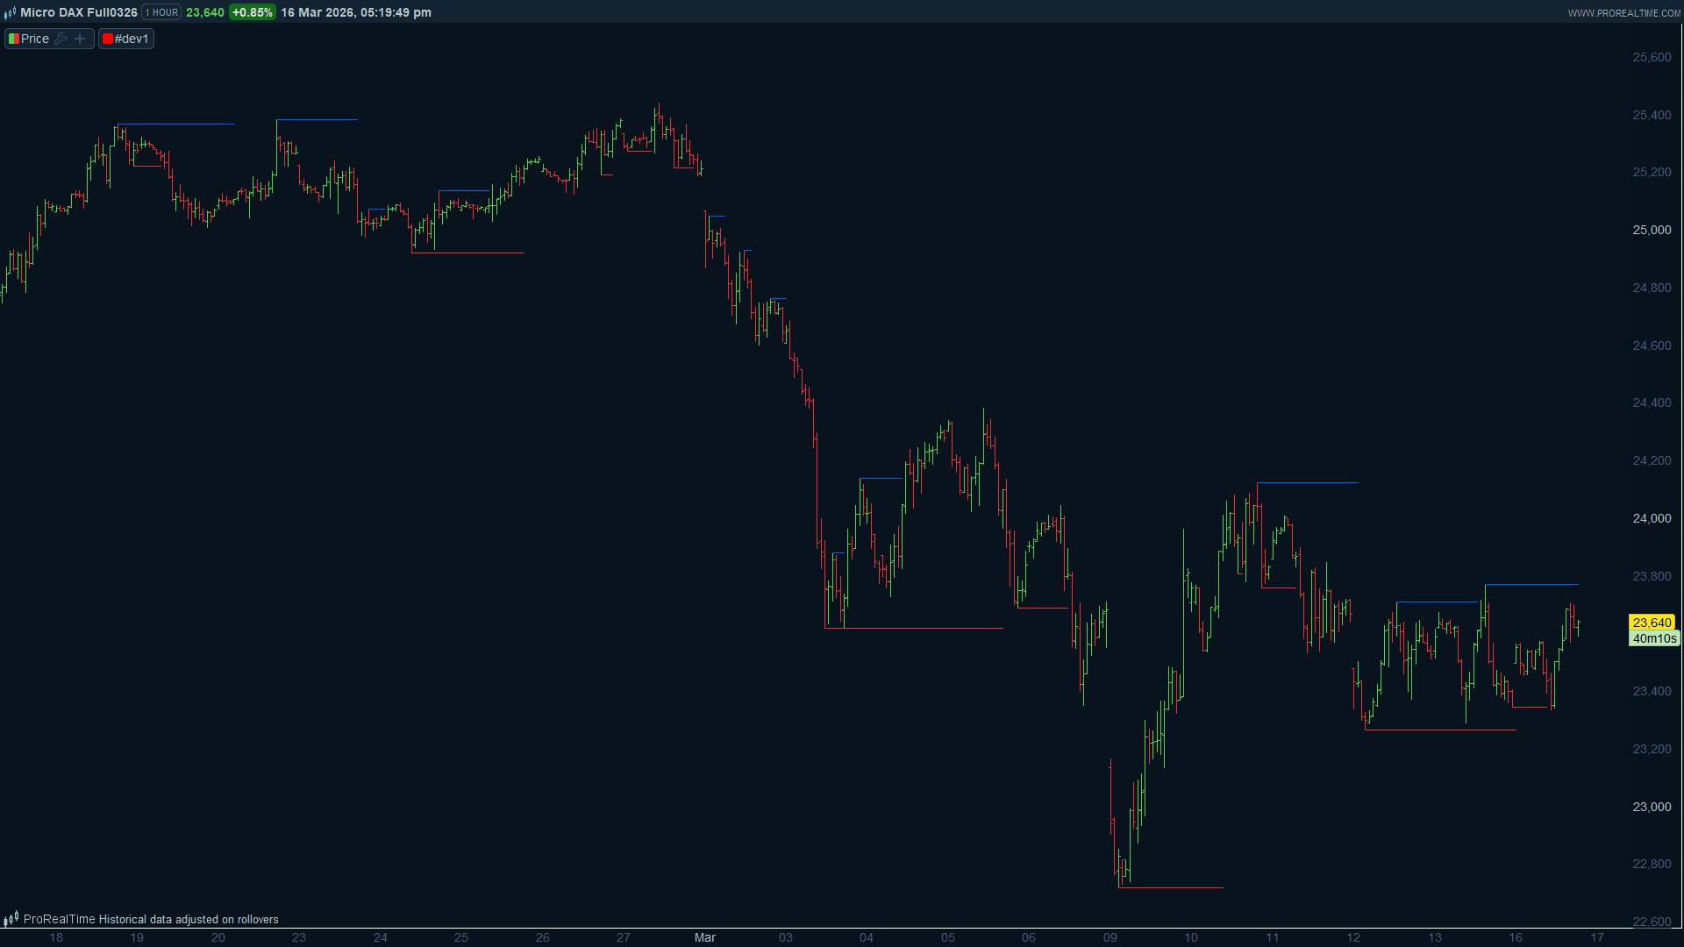
Task: Click the 40m10s countdown timer label
Action: [1654, 638]
